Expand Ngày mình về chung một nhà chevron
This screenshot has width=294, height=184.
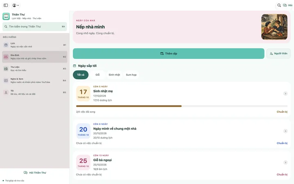[x=285, y=131]
